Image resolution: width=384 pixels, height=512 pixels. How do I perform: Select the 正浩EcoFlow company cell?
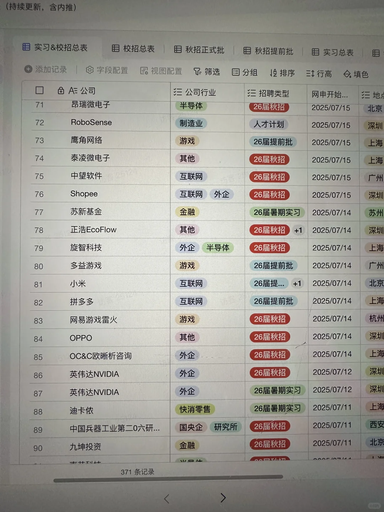click(94, 230)
